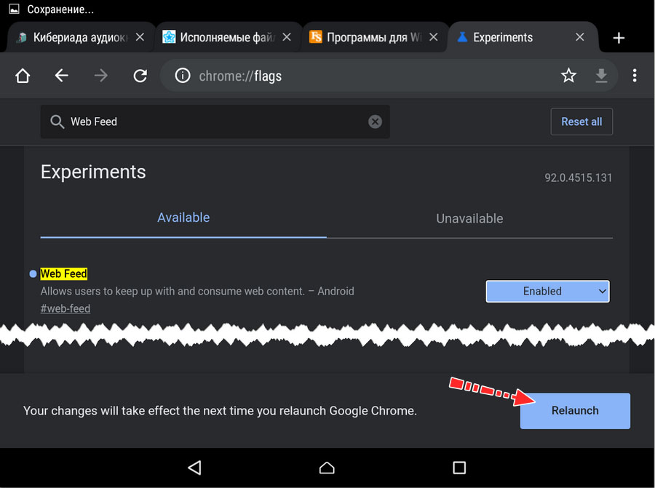Clear the Web Feed search text
The height and width of the screenshot is (488, 655).
375,121
